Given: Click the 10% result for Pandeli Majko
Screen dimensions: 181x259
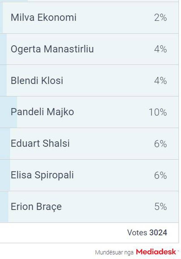Looking at the screenshot, I should [158, 112].
